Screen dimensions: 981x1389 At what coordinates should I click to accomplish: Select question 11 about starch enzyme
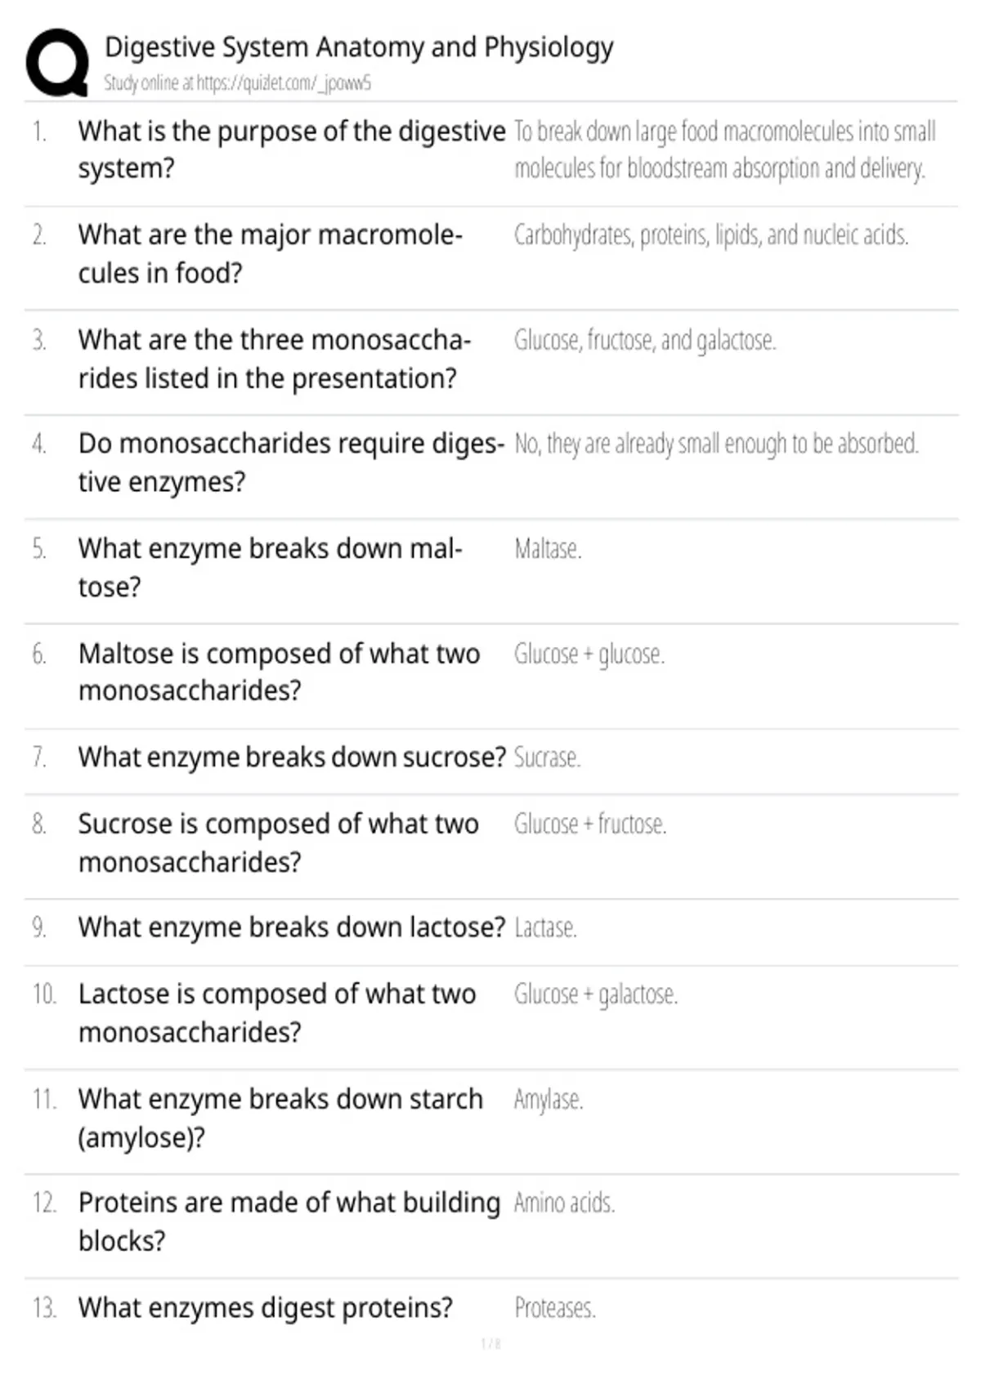(280, 1118)
